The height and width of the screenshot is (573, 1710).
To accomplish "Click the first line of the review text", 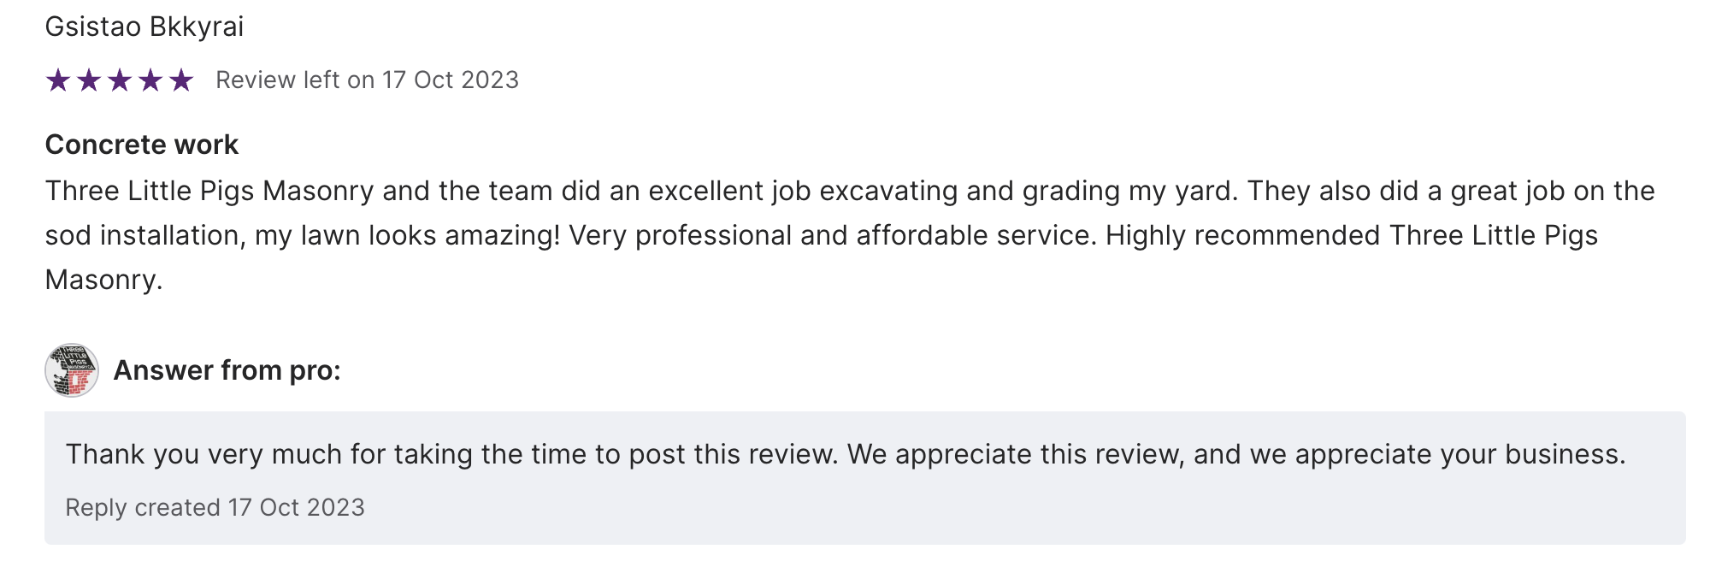I will (850, 191).
